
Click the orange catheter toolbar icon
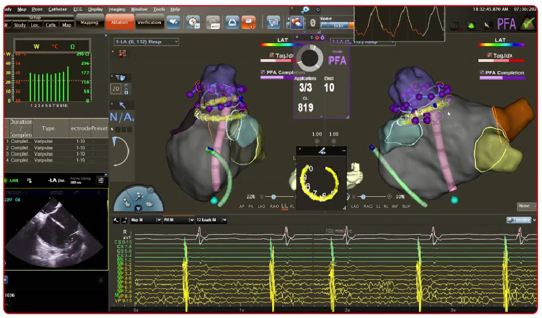tap(248, 22)
